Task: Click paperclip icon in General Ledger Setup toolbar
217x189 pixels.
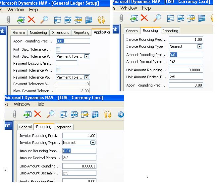Action: [8, 20]
